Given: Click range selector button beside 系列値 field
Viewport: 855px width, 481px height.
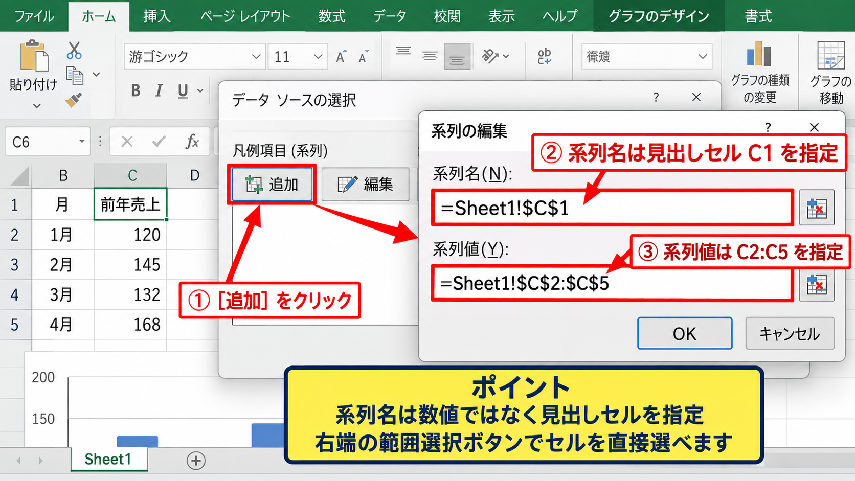Looking at the screenshot, I should [x=817, y=284].
